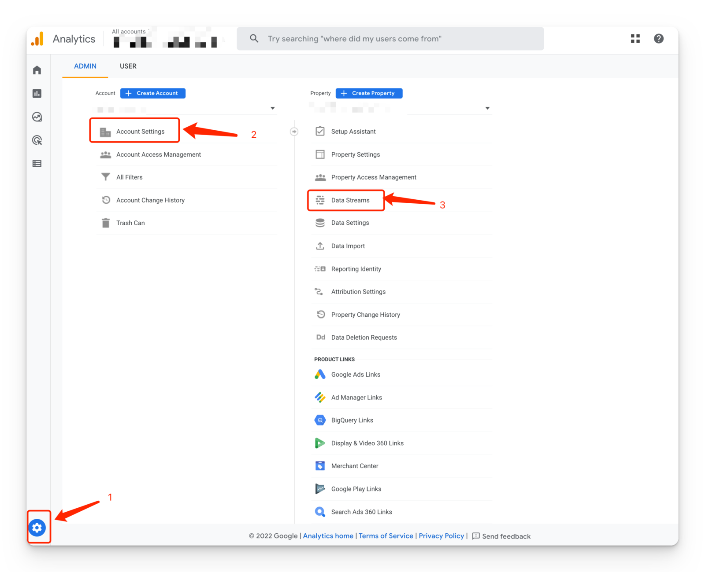Expand the Account selector dropdown
This screenshot has height=572, width=705.
(x=272, y=108)
